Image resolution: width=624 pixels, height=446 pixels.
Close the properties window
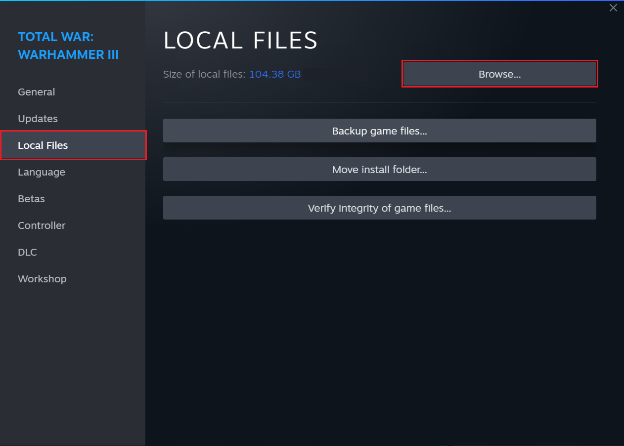tap(613, 8)
